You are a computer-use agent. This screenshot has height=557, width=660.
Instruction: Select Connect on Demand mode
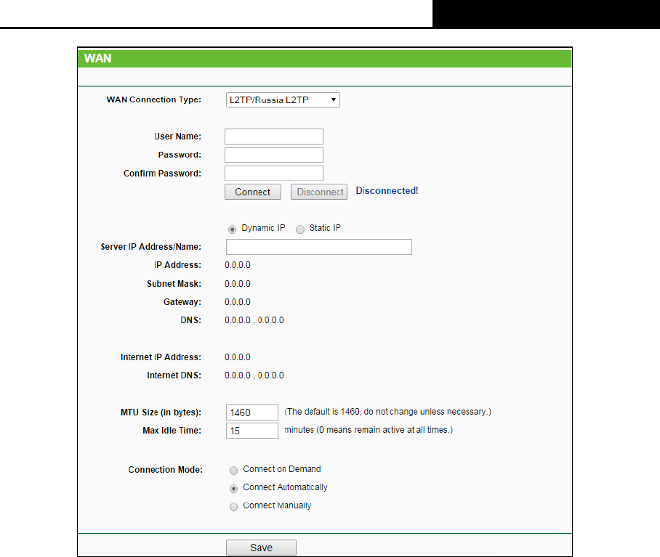pyautogui.click(x=233, y=470)
